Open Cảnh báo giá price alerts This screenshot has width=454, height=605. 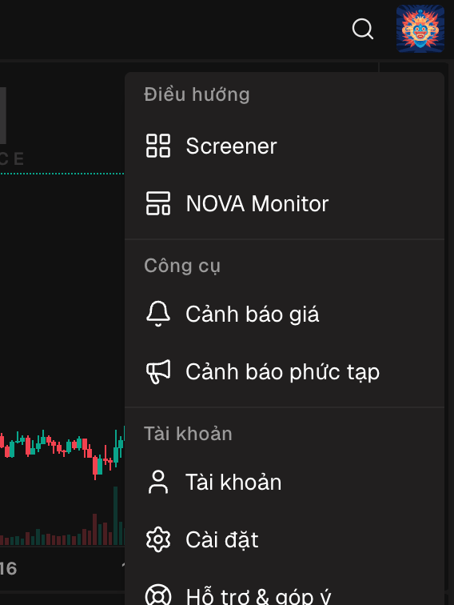(285, 314)
